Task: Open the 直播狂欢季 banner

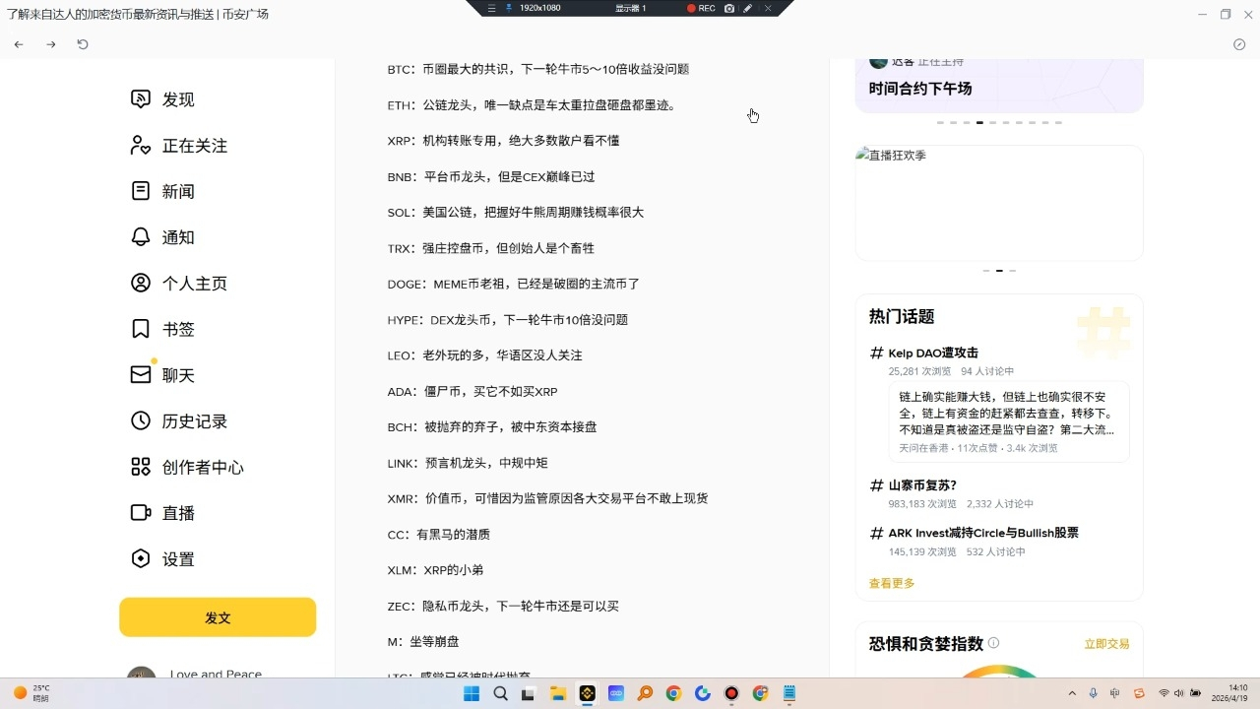Action: point(999,203)
